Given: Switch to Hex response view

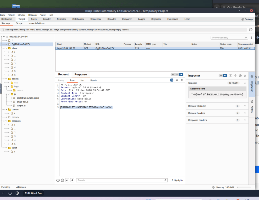Looking at the screenshot, I should point(82,80).
